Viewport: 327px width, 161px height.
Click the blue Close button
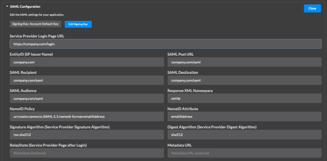(312, 8)
